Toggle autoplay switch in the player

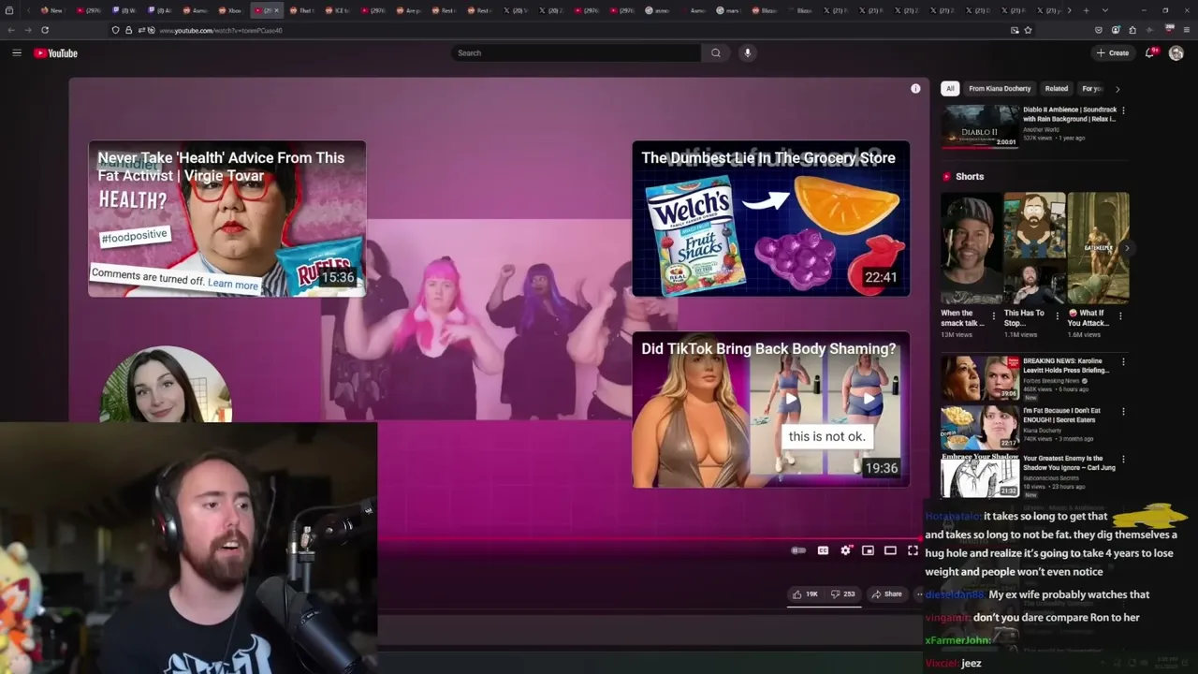coord(798,550)
